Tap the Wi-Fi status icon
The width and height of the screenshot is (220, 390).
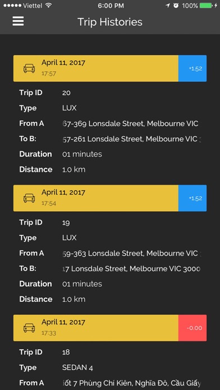point(49,6)
